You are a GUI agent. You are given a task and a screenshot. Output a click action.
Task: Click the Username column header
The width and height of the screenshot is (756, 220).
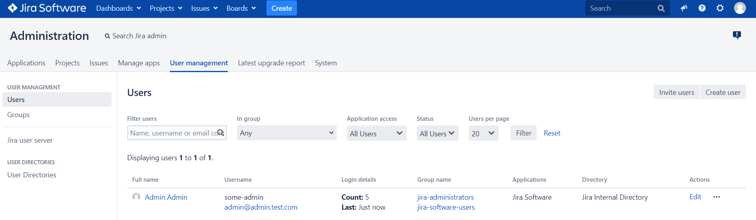238,180
